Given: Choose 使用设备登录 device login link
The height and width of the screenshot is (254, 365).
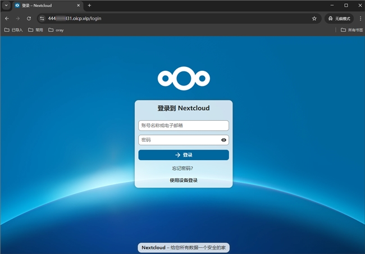Looking at the screenshot, I should 184,180.
